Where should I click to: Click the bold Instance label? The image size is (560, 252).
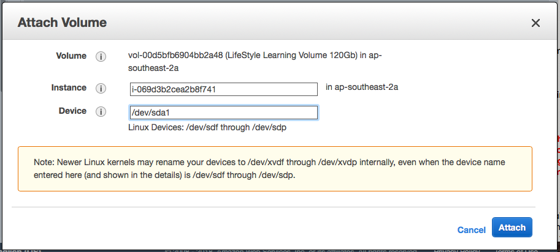tap(69, 87)
